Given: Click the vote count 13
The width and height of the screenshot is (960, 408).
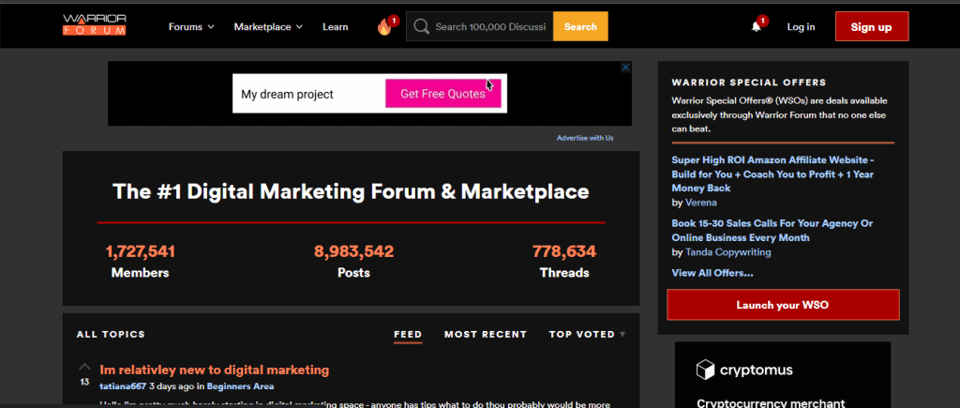Looking at the screenshot, I should [84, 382].
